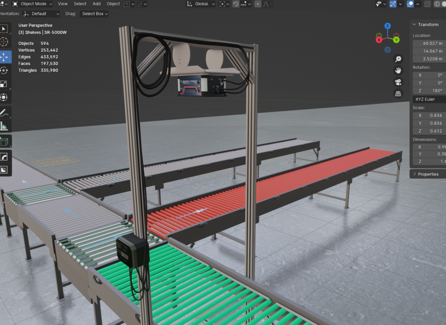Image resolution: width=446 pixels, height=325 pixels.
Task: Click the zoom magnifier viewport icon
Action: click(398, 59)
